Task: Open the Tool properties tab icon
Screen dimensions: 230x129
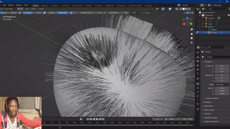Action: pyautogui.click(x=198, y=52)
